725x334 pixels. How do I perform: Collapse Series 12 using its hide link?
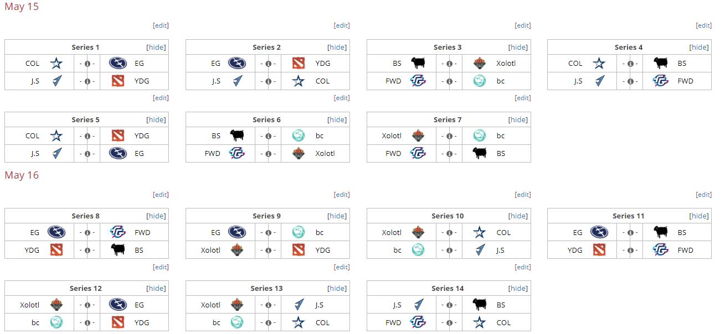point(156,289)
